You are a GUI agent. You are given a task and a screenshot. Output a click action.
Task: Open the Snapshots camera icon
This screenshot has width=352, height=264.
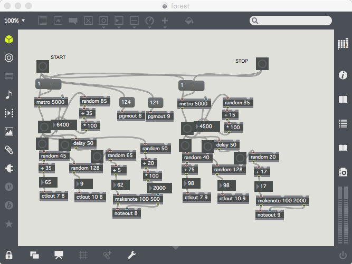[343, 172]
